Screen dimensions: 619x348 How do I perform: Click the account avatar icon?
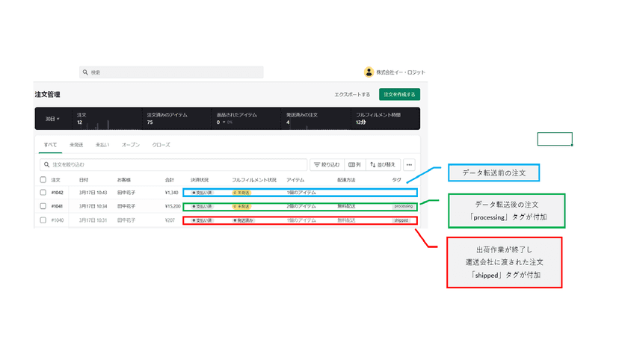[369, 72]
